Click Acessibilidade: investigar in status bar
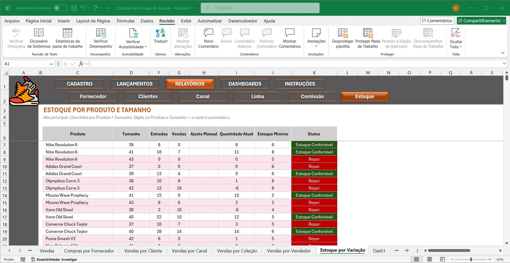Viewport: 510px width, 263px height. (x=54, y=259)
